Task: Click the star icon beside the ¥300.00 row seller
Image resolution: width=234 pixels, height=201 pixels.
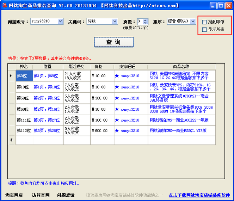Action: (117, 98)
